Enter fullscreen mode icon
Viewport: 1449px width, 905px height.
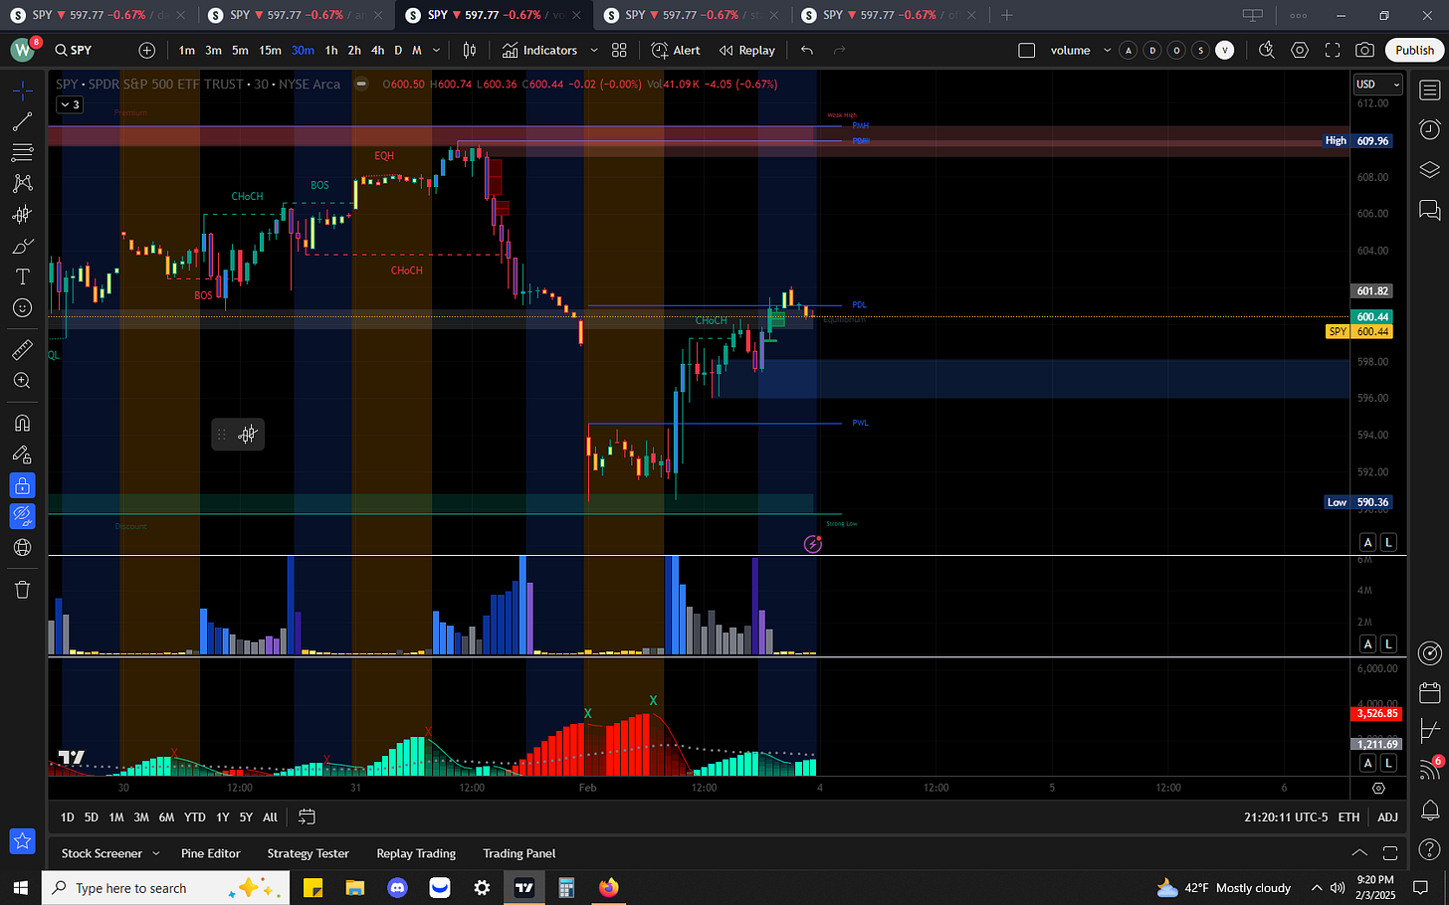pyautogui.click(x=1333, y=50)
